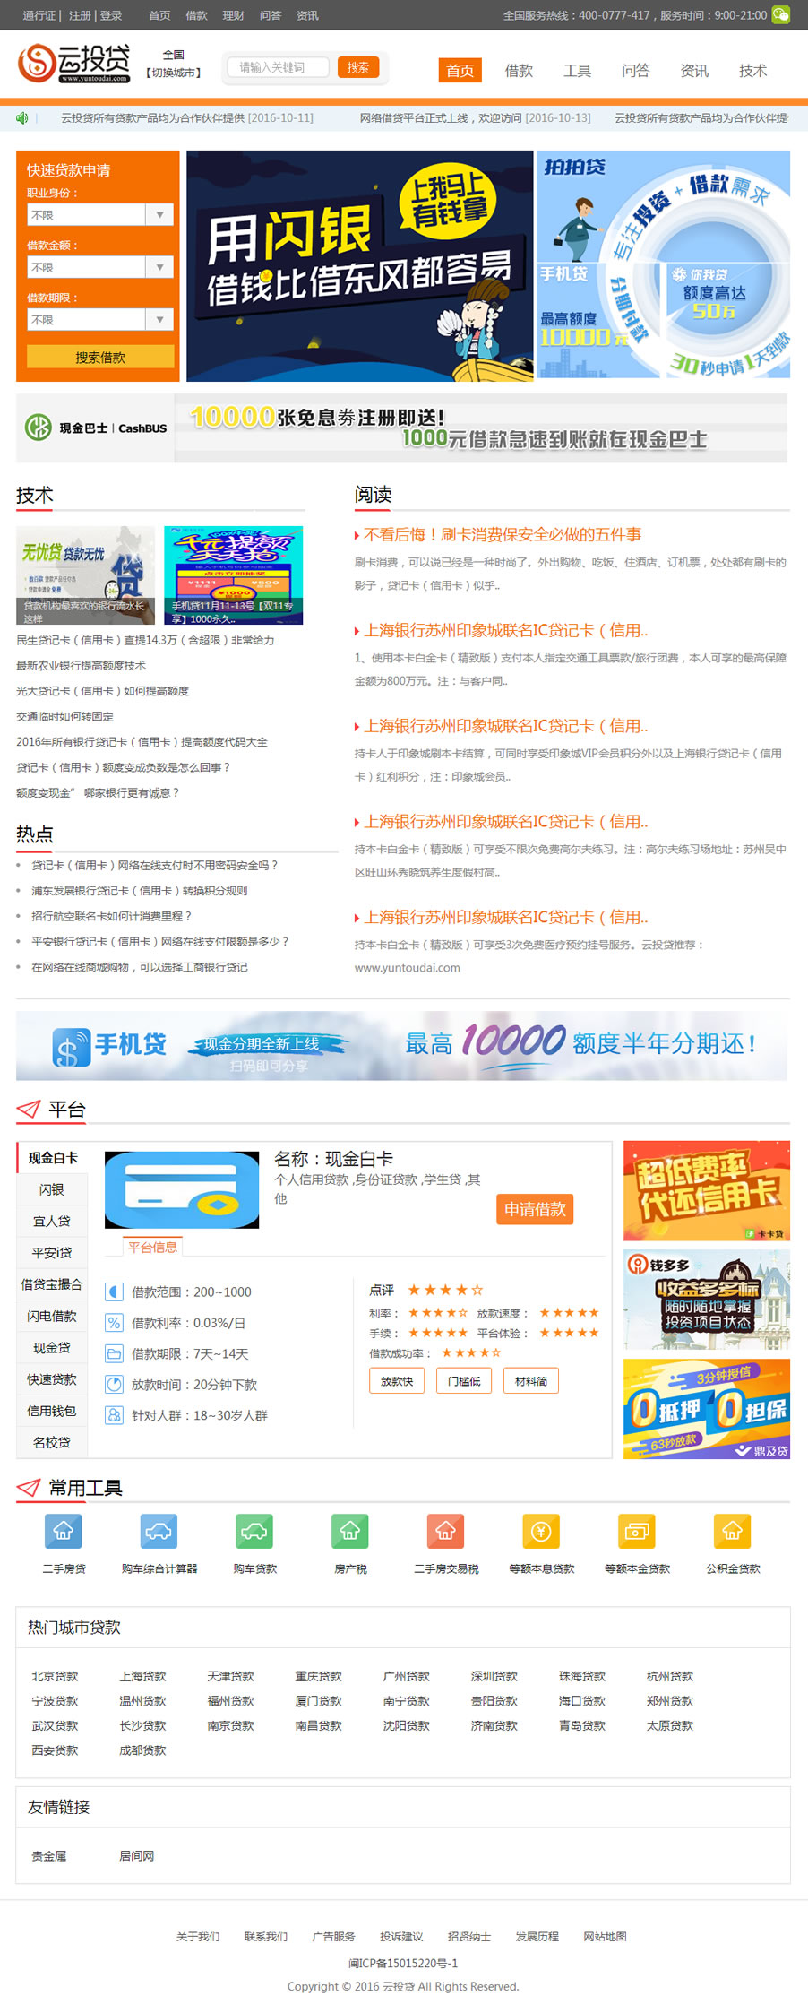The image size is (808, 2013).
Task: Click the 借款利率 percent icon
Action: click(x=114, y=1323)
